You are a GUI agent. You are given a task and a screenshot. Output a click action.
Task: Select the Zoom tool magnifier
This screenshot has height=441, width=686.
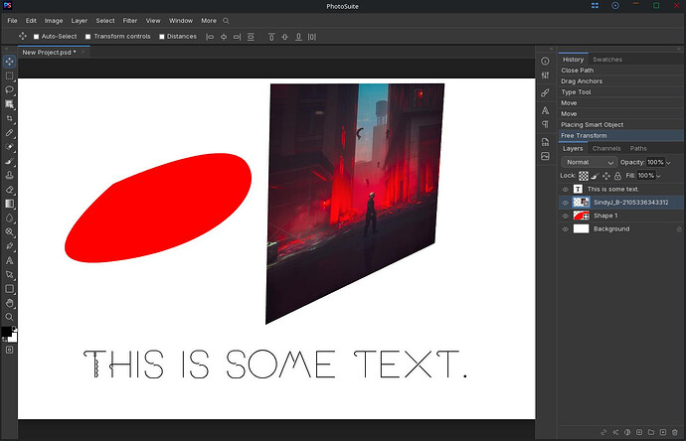(9, 317)
